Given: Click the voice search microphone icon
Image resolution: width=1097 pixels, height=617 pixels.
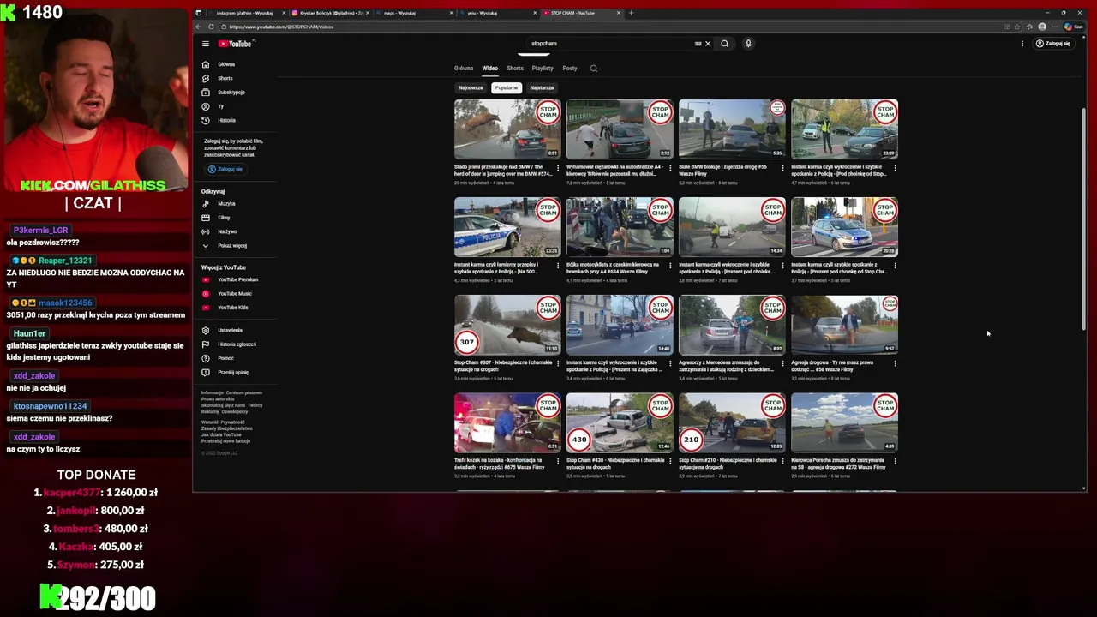Looking at the screenshot, I should 748,44.
